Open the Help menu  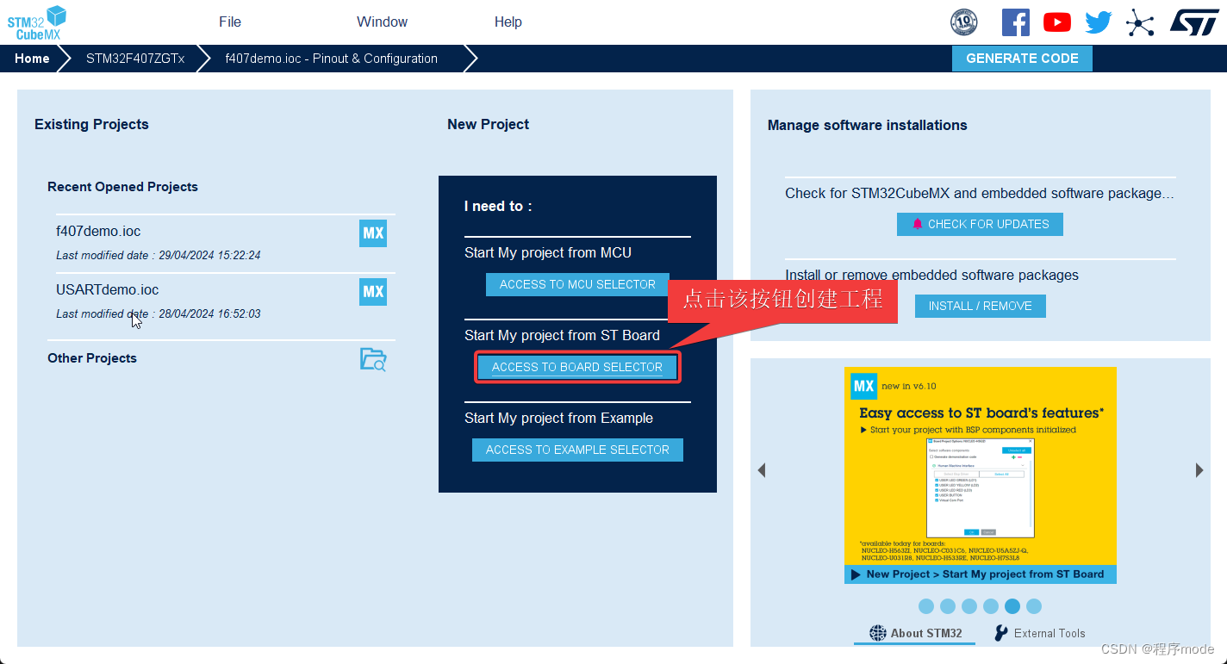(508, 22)
